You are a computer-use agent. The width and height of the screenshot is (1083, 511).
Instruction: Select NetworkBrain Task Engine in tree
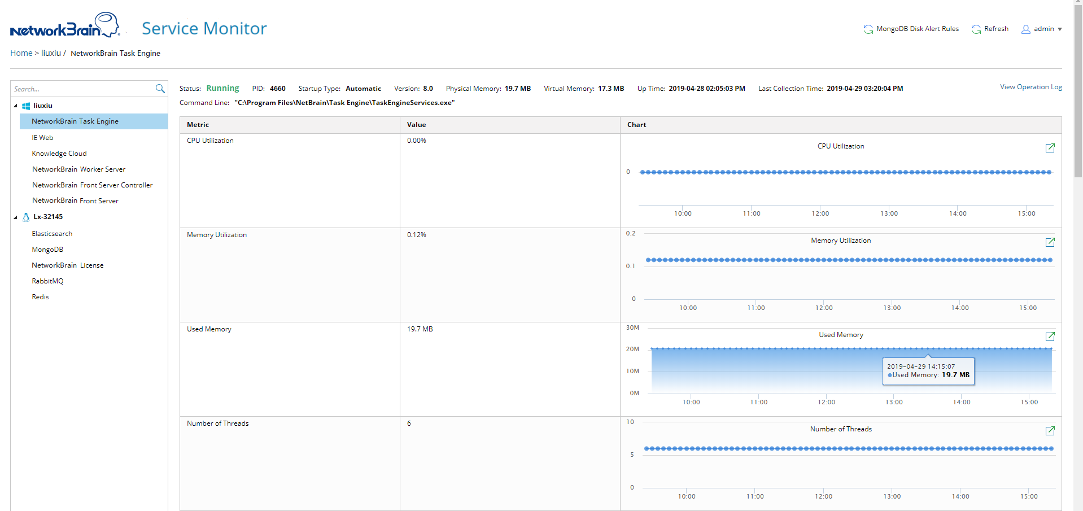[x=94, y=121]
